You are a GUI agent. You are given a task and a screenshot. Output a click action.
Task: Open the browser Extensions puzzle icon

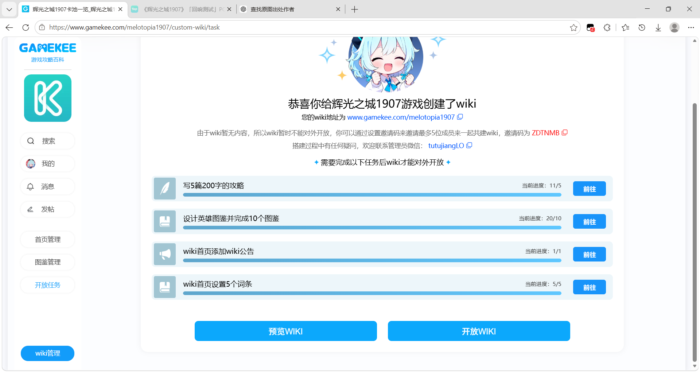[607, 27]
